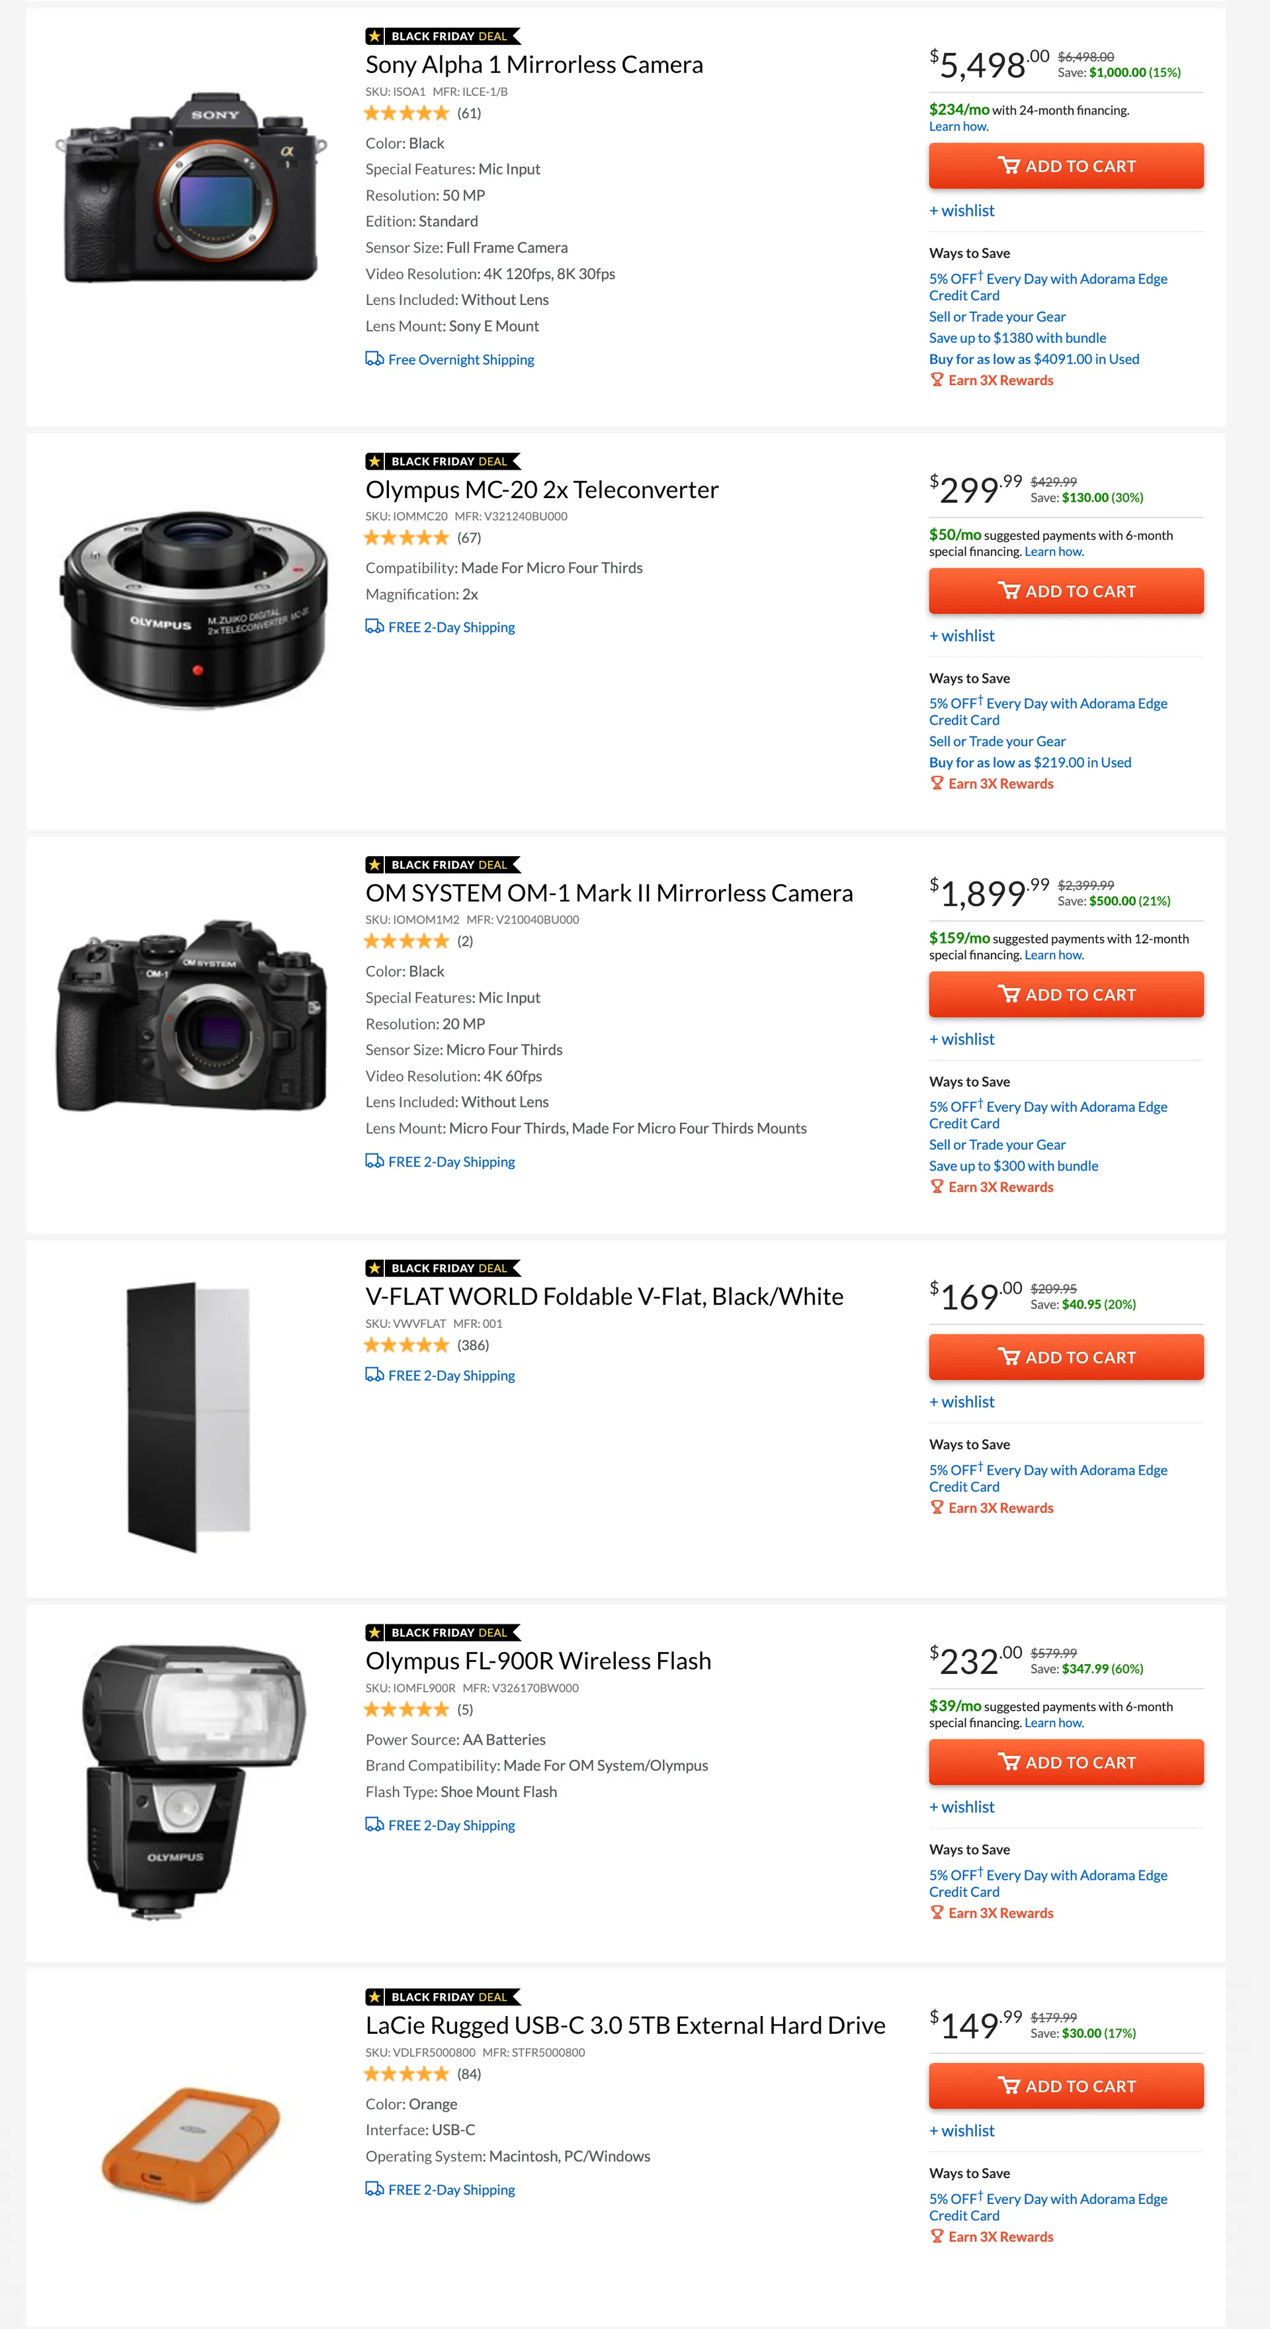Image resolution: width=1270 pixels, height=2329 pixels.
Task: Add the LaCie Rugged hard drive to cart
Action: 1066,2086
